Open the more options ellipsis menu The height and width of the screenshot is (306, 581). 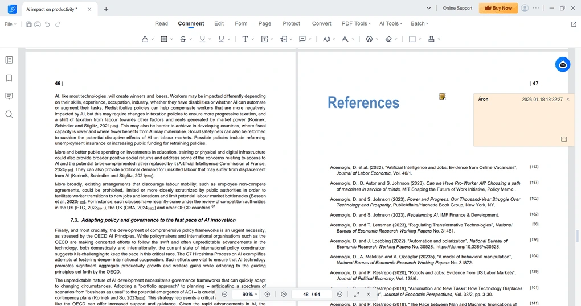pos(536,8)
